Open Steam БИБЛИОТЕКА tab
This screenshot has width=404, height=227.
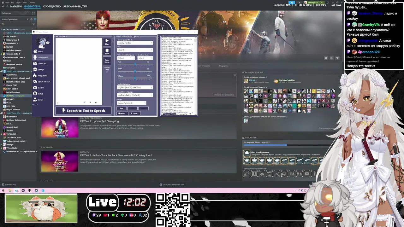click(32, 6)
